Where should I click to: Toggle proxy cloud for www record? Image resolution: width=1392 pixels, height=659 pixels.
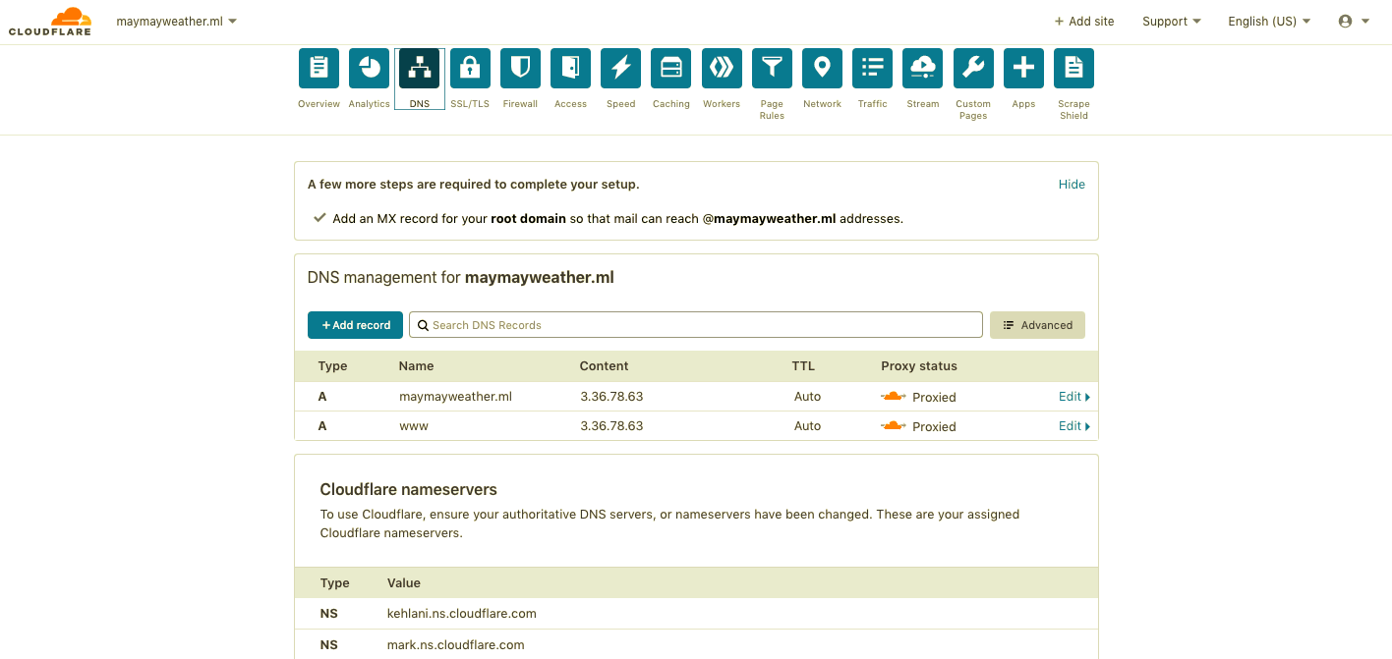click(x=893, y=426)
